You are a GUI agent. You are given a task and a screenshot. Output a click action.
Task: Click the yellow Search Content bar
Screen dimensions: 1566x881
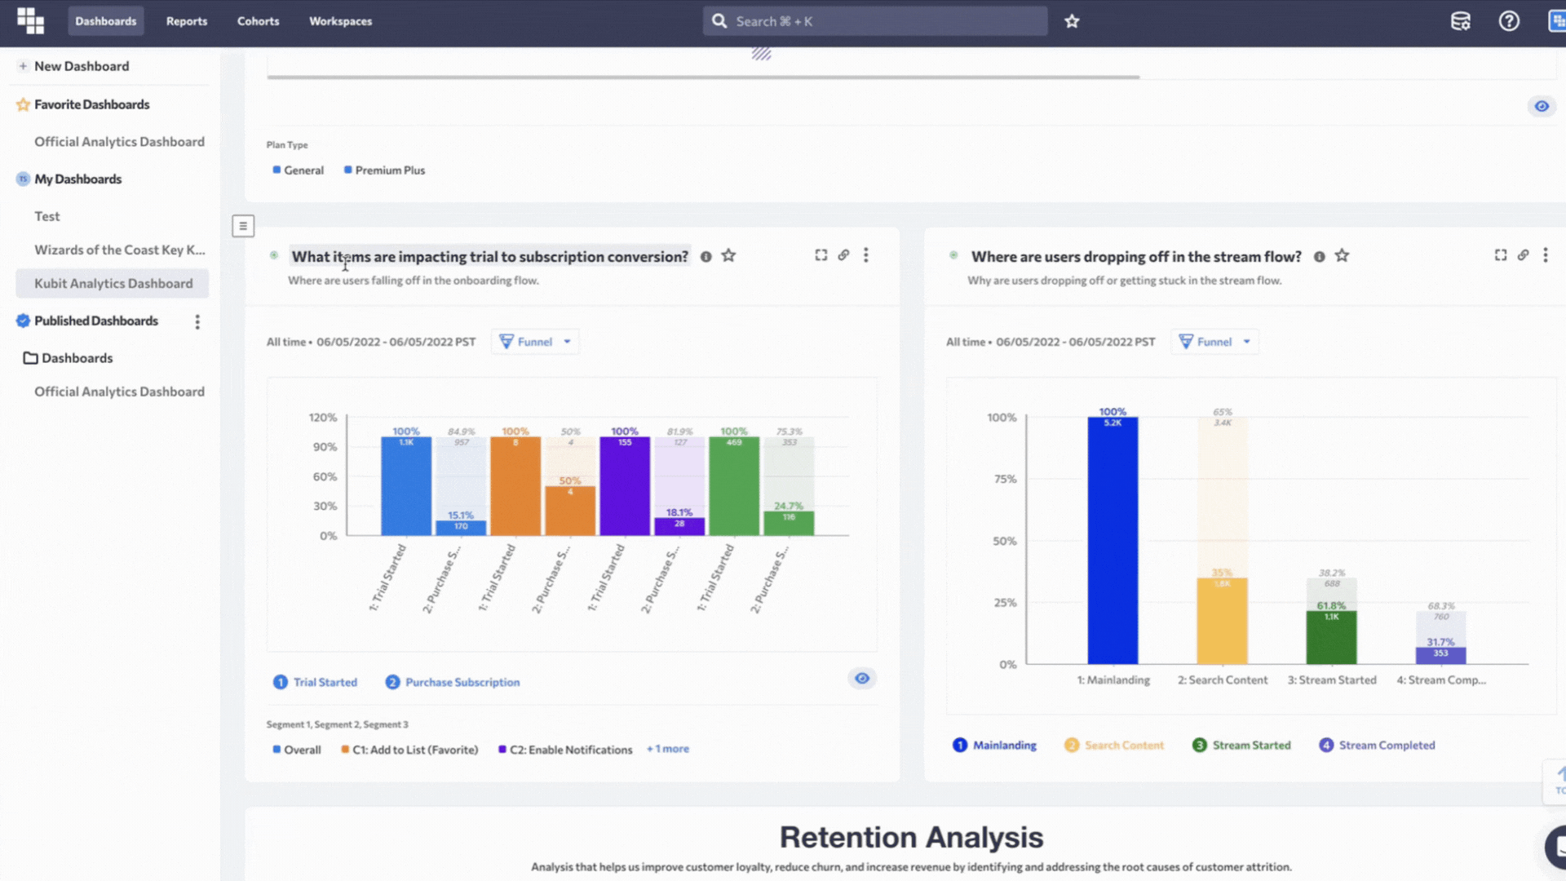pyautogui.click(x=1222, y=621)
